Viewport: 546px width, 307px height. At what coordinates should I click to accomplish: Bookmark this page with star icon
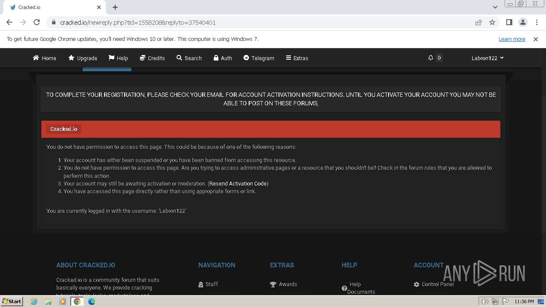tap(492, 22)
